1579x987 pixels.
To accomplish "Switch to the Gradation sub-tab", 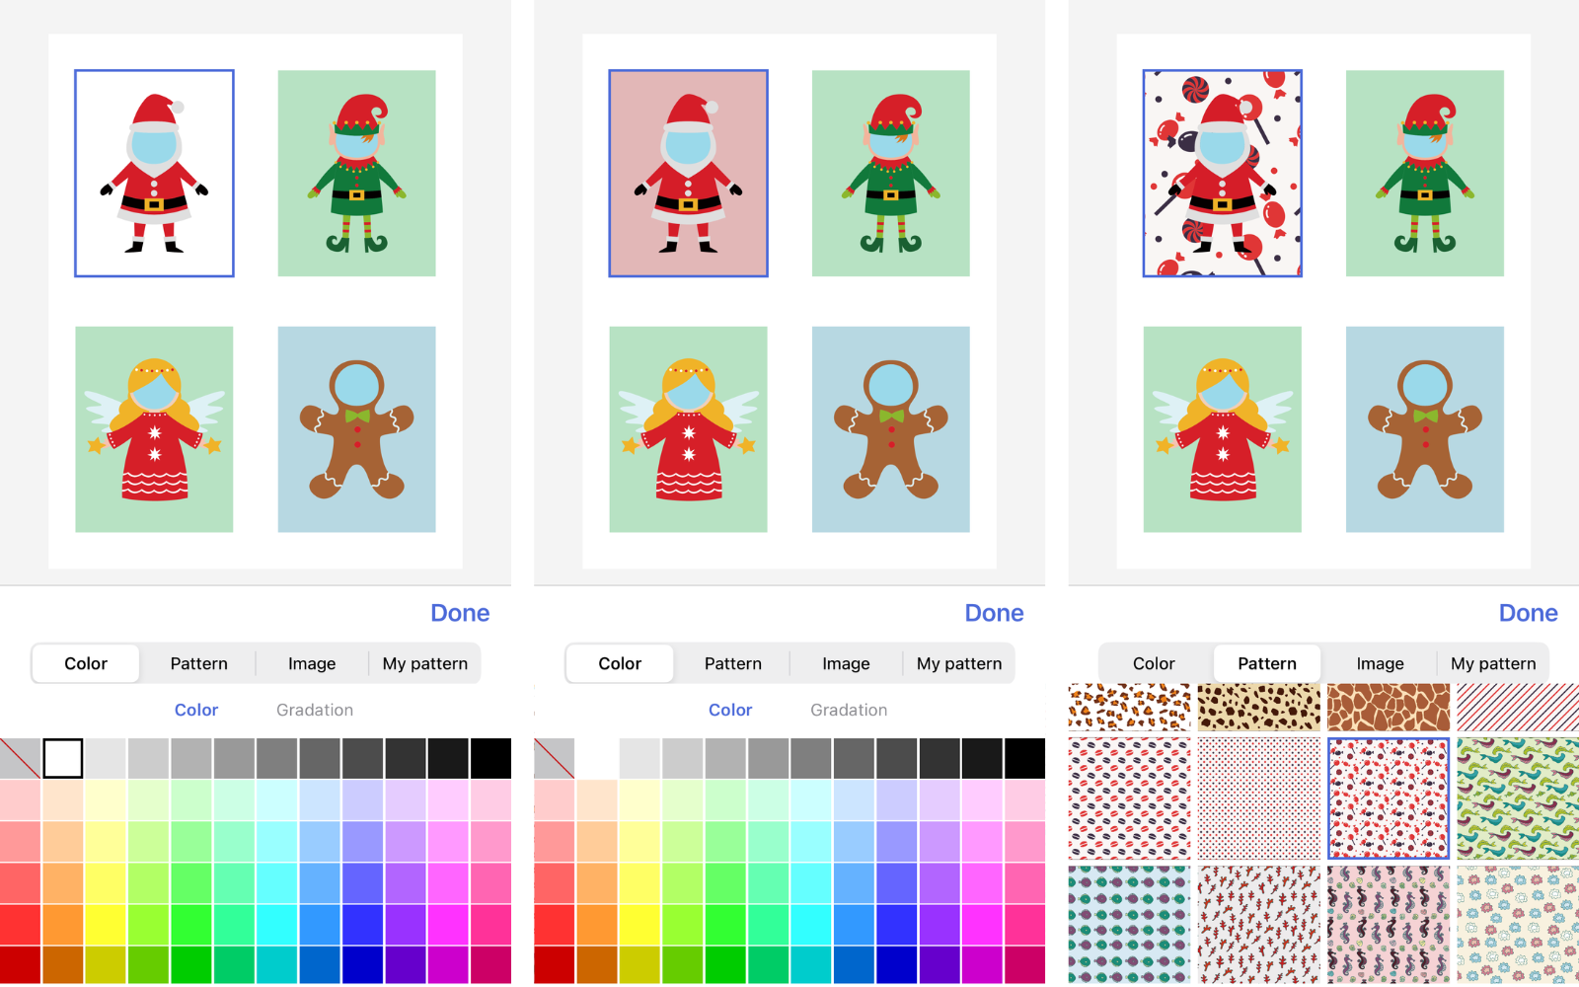I will click(x=314, y=709).
